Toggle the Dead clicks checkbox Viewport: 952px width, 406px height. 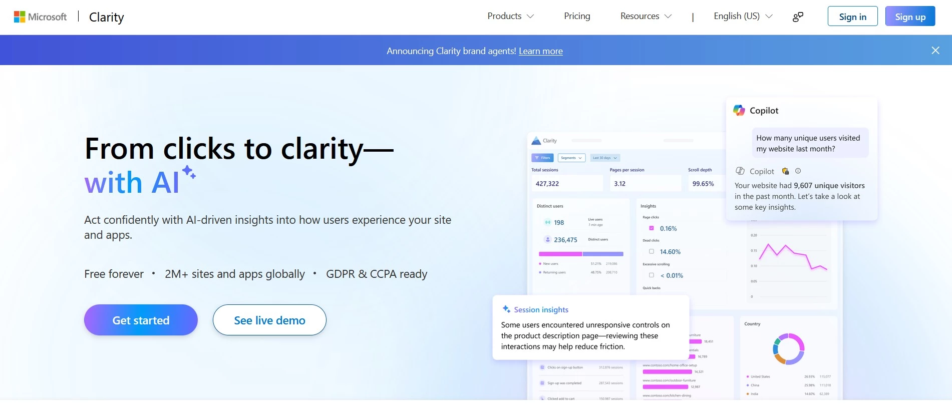tap(652, 251)
